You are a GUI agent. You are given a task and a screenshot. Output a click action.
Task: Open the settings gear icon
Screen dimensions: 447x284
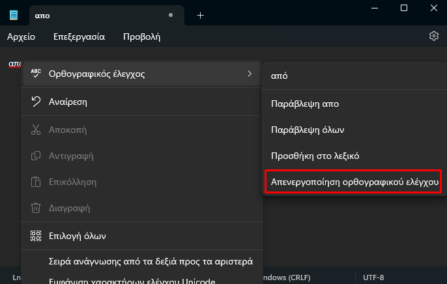[x=433, y=36]
